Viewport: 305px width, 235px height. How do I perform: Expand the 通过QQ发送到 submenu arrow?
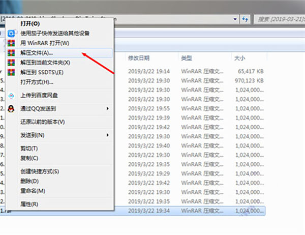107,108
